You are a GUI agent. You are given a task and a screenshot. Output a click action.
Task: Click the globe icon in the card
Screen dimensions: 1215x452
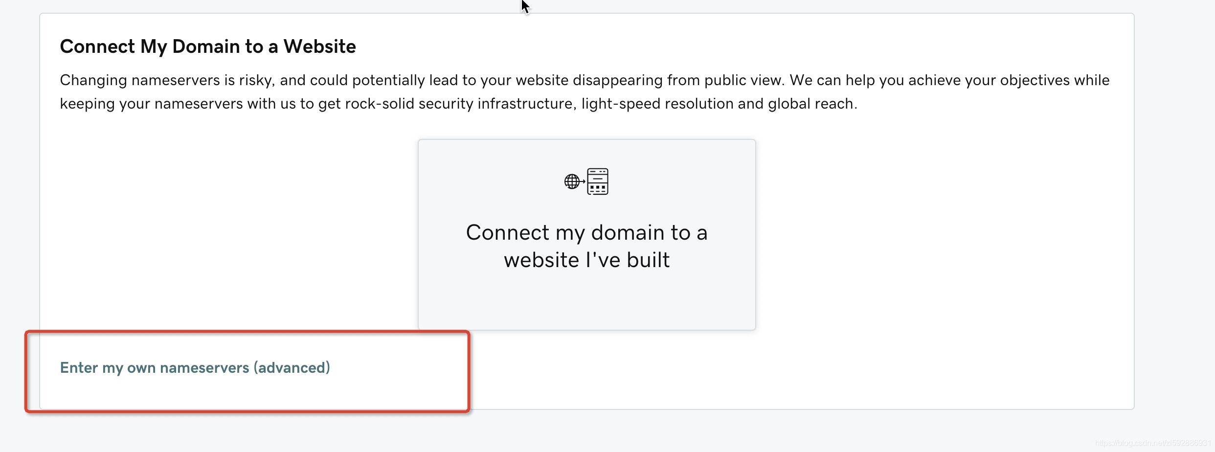571,181
